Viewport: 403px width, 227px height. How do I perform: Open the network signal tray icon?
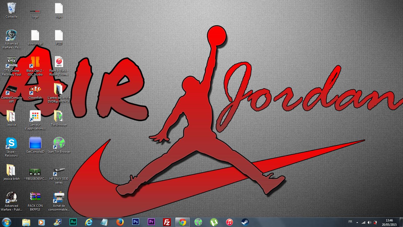click(363, 222)
